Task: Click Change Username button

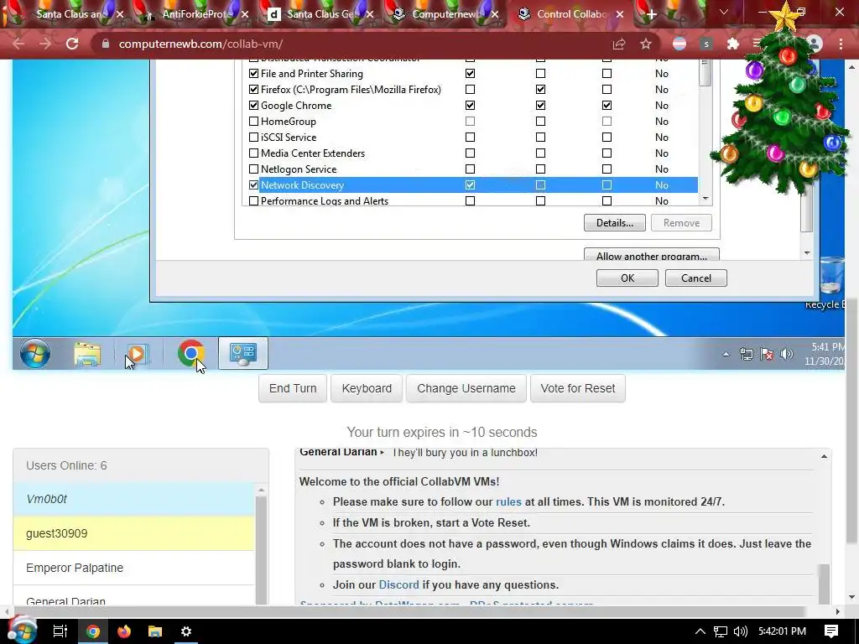Action: pos(466,388)
